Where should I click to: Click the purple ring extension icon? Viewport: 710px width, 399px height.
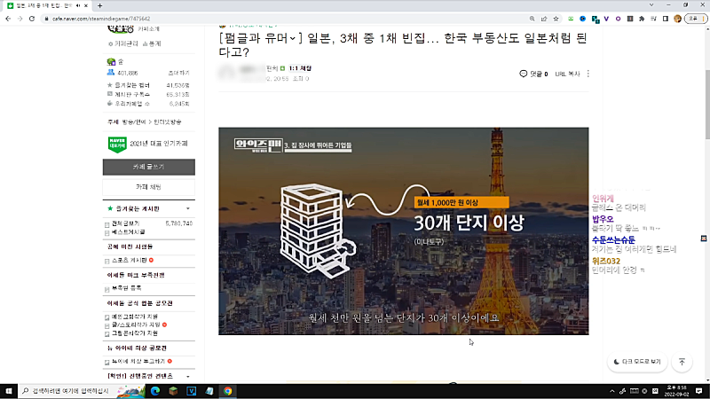tap(618, 19)
